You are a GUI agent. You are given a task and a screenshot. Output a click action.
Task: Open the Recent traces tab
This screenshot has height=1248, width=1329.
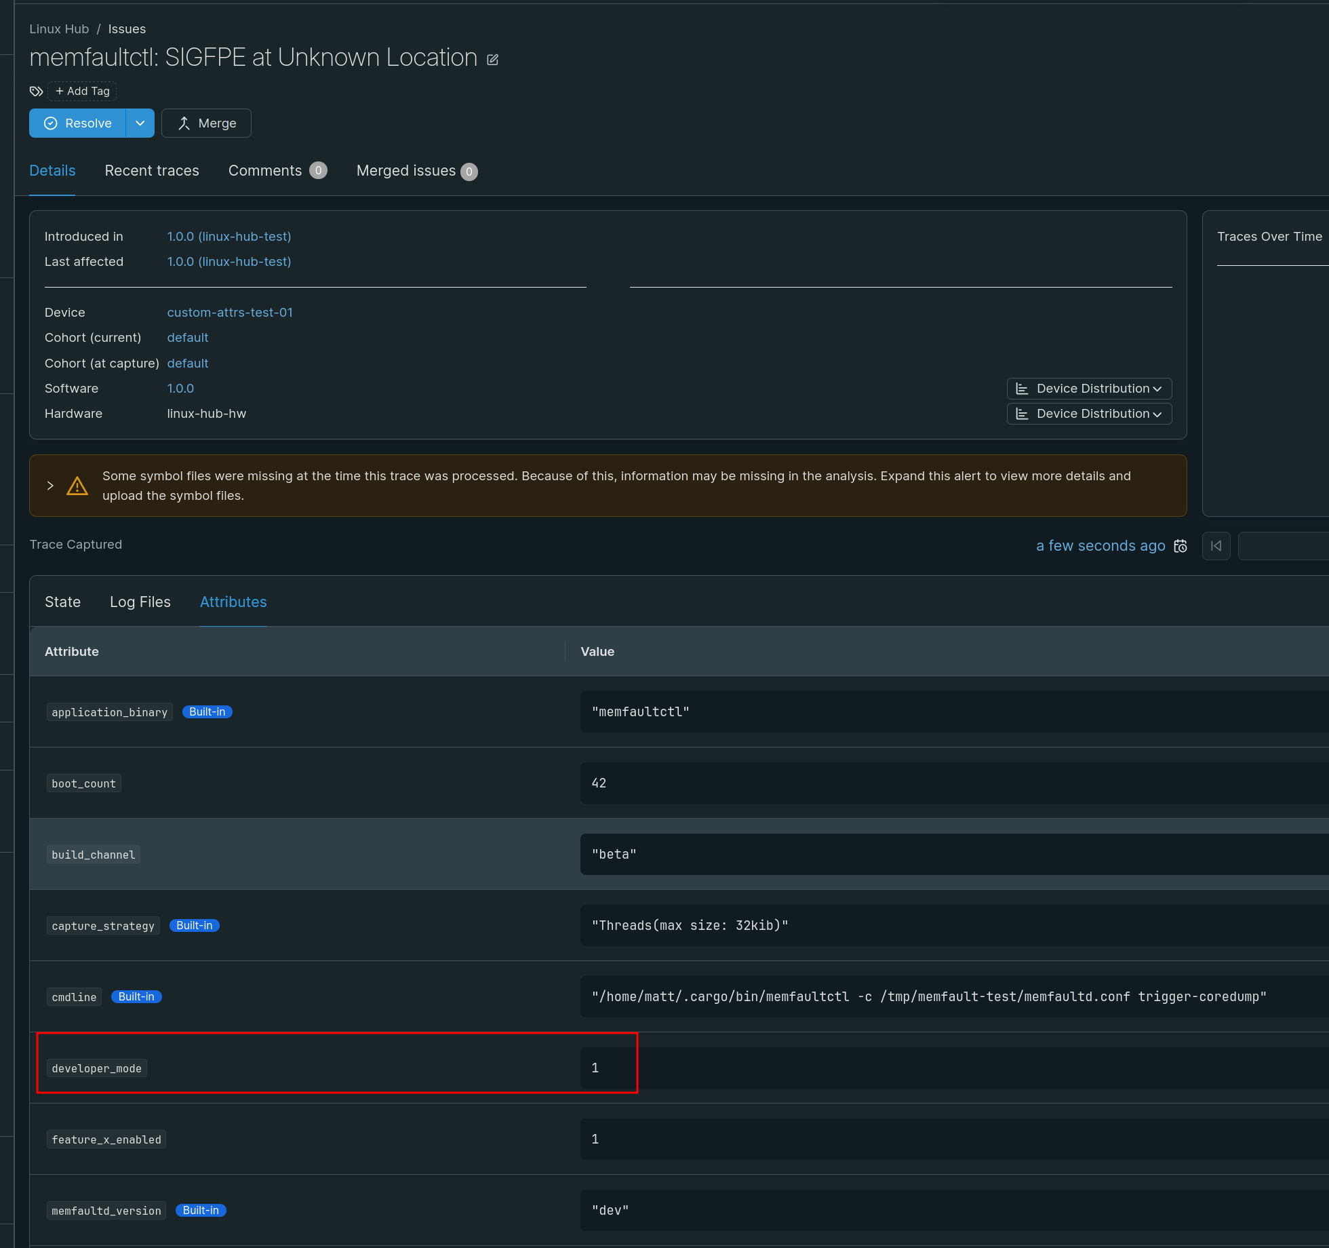[x=152, y=171]
